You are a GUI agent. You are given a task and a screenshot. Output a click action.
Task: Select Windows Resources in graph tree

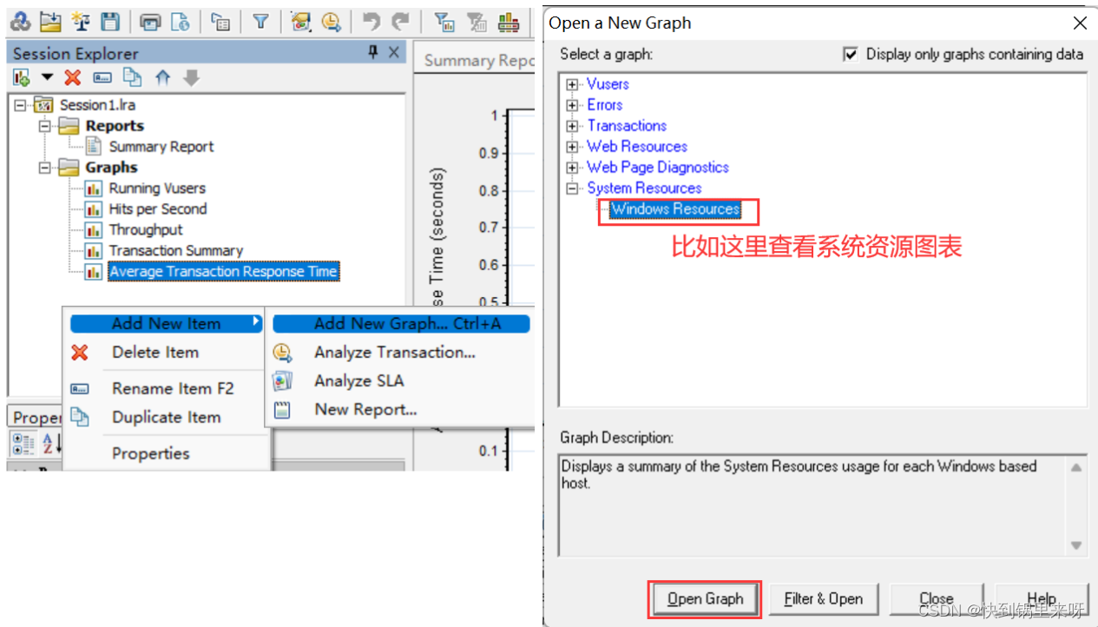click(x=675, y=209)
